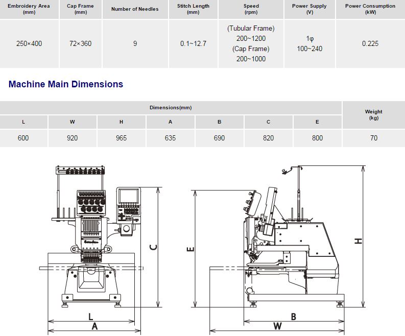
Task: Select the B dimension value 690
Action: (219, 138)
